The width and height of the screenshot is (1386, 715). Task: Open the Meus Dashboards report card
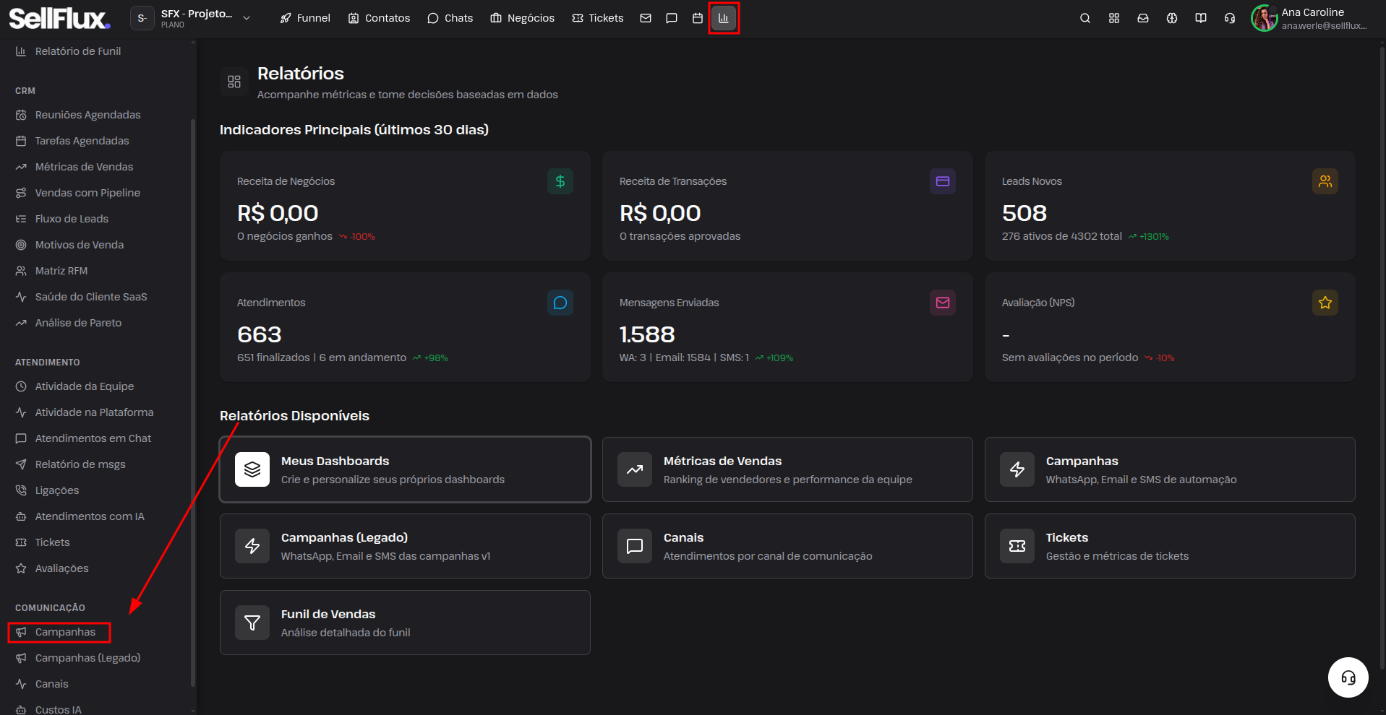click(405, 469)
